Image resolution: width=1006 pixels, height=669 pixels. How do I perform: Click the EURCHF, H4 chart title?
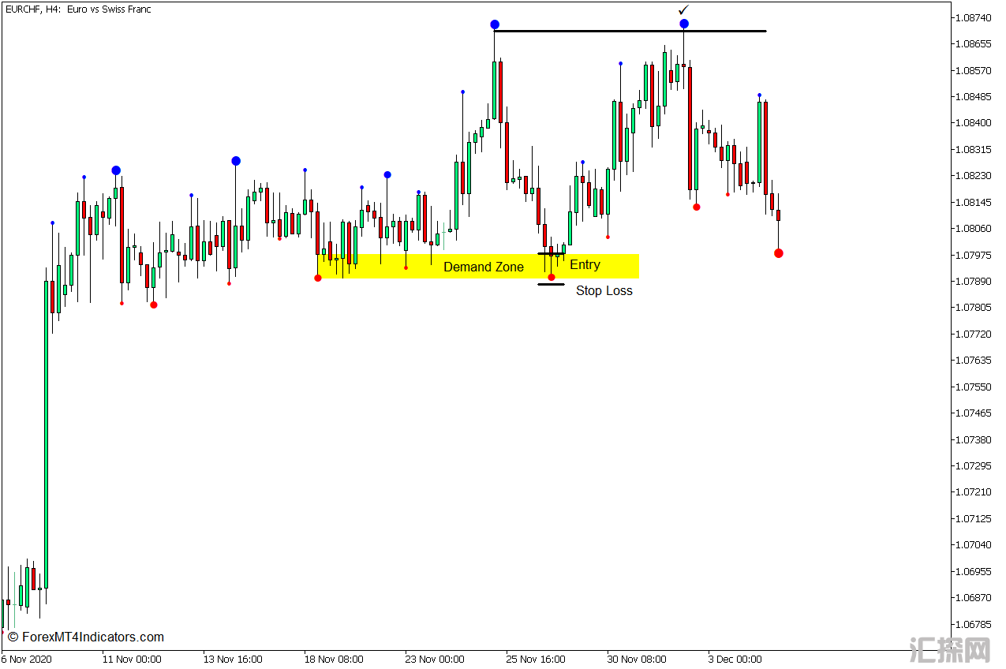click(x=77, y=9)
